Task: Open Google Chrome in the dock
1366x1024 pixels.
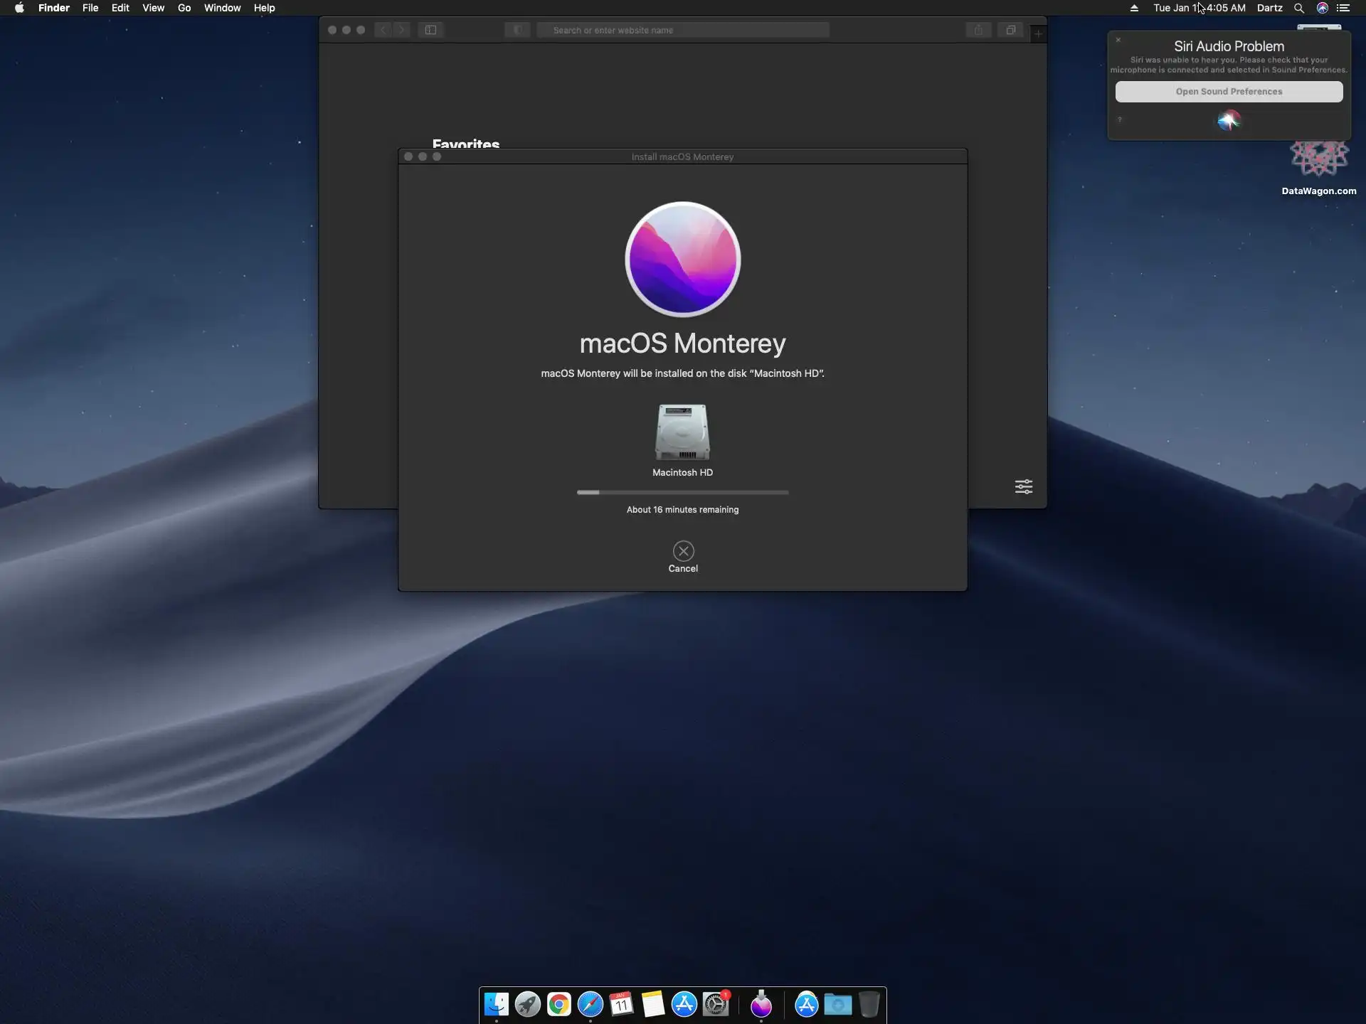Action: click(559, 1004)
